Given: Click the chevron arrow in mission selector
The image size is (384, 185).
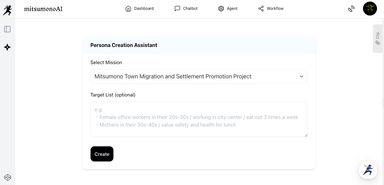Looking at the screenshot, I should (301, 76).
